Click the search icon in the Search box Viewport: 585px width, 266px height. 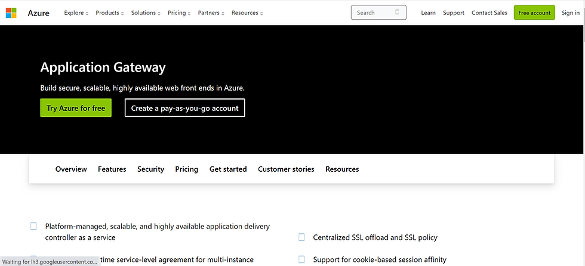(398, 13)
